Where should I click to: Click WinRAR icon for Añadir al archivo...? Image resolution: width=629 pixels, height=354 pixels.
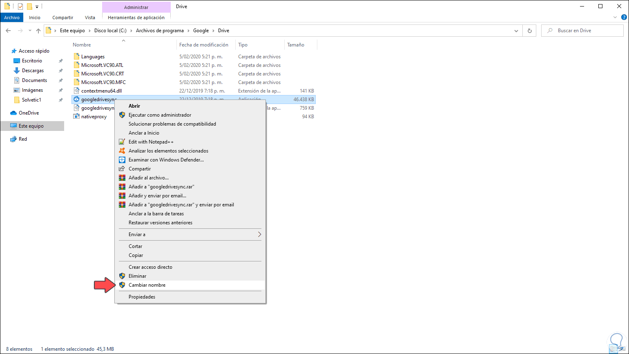click(122, 178)
